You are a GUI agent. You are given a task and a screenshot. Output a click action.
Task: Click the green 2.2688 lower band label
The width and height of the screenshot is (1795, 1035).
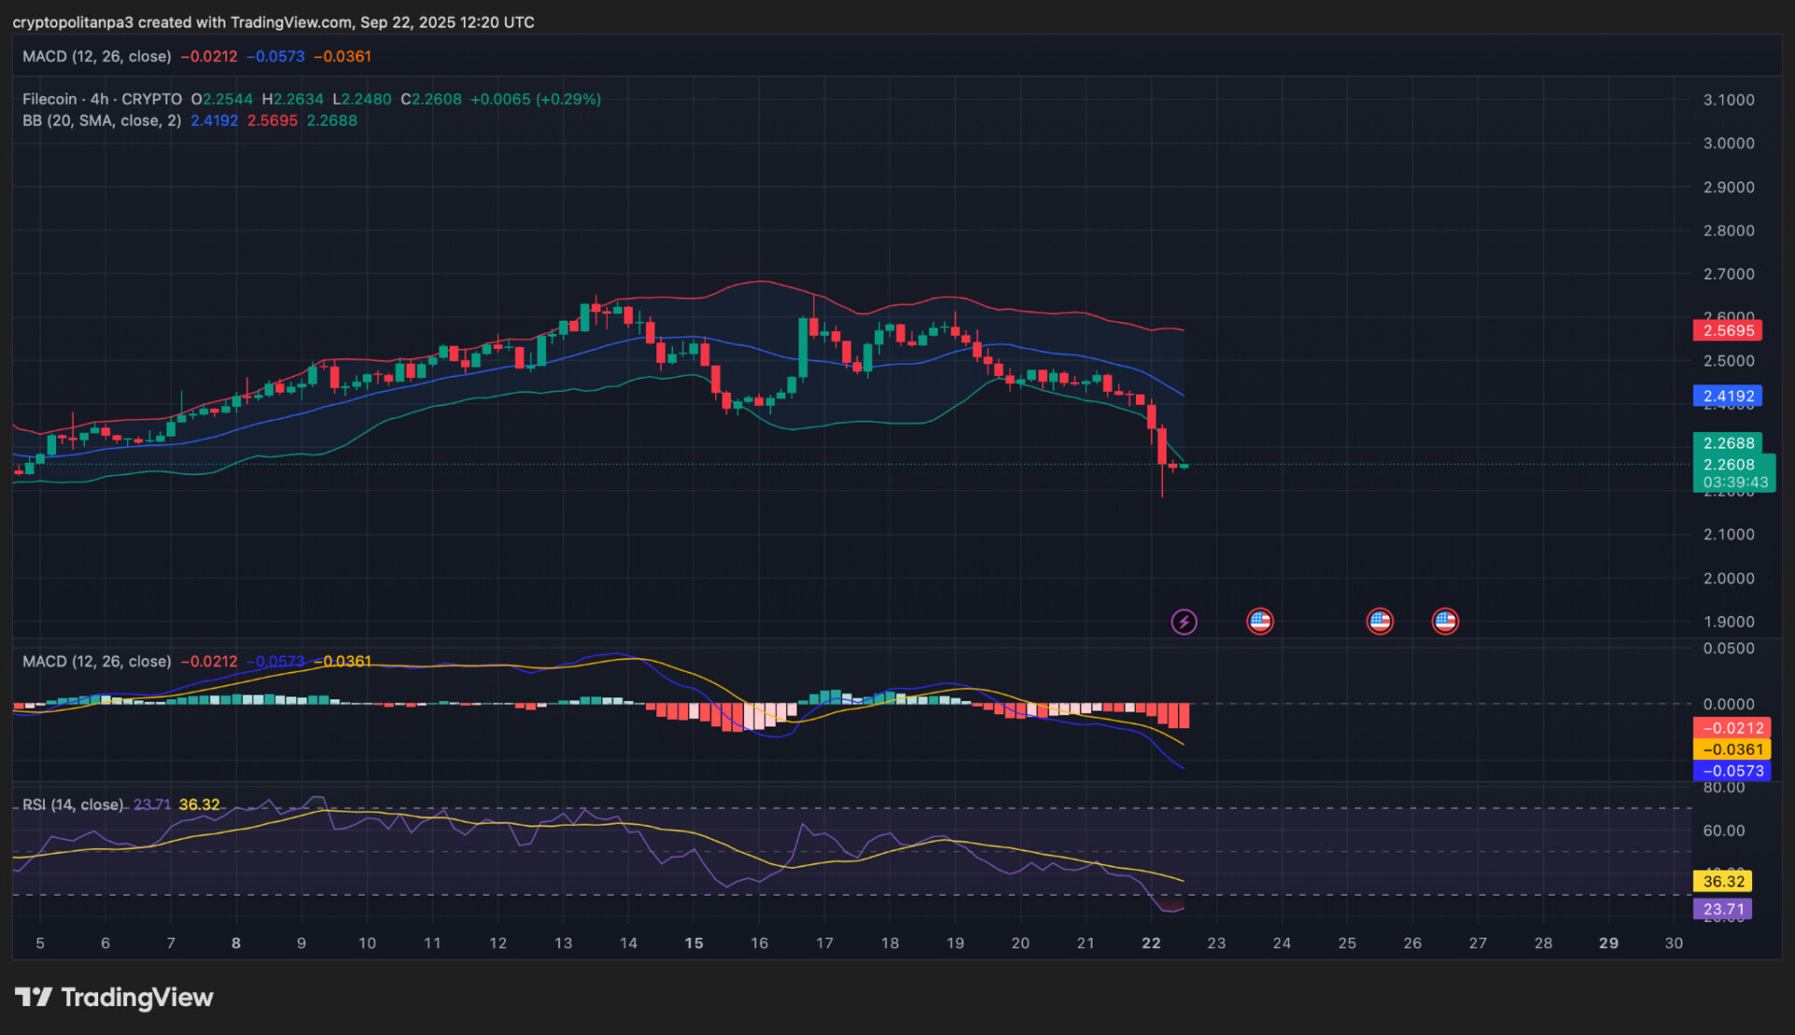tap(1727, 443)
